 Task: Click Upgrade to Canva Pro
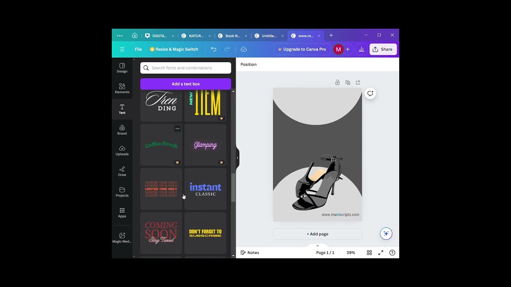tap(302, 49)
